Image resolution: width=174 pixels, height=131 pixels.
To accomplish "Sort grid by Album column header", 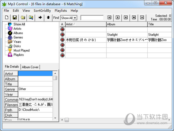I will coord(127,24).
